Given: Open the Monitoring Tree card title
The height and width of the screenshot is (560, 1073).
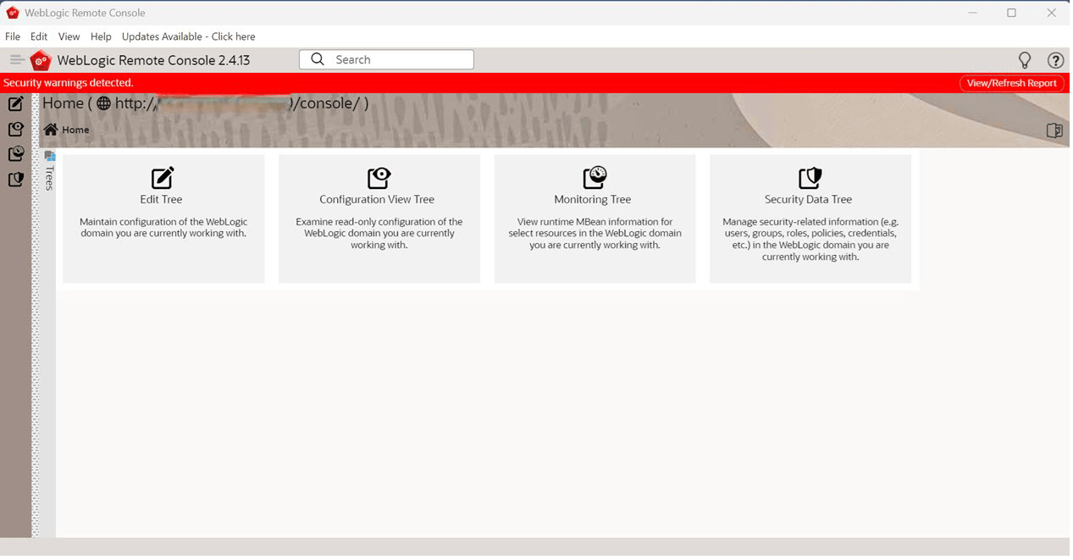Looking at the screenshot, I should [593, 199].
